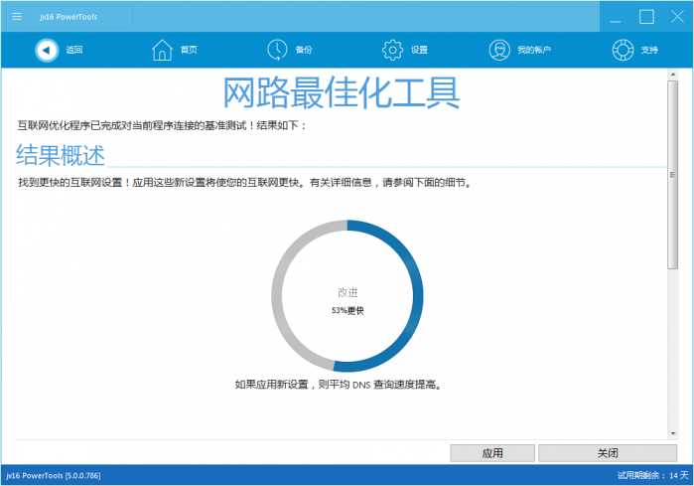Viewport: 694px width, 486px height.
Task: Select the 备份 navigation label
Action: 304,50
